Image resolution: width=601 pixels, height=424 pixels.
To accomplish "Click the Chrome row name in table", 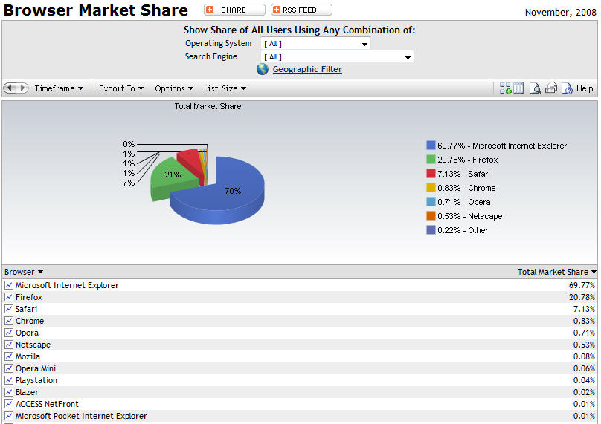I will pyautogui.click(x=30, y=321).
